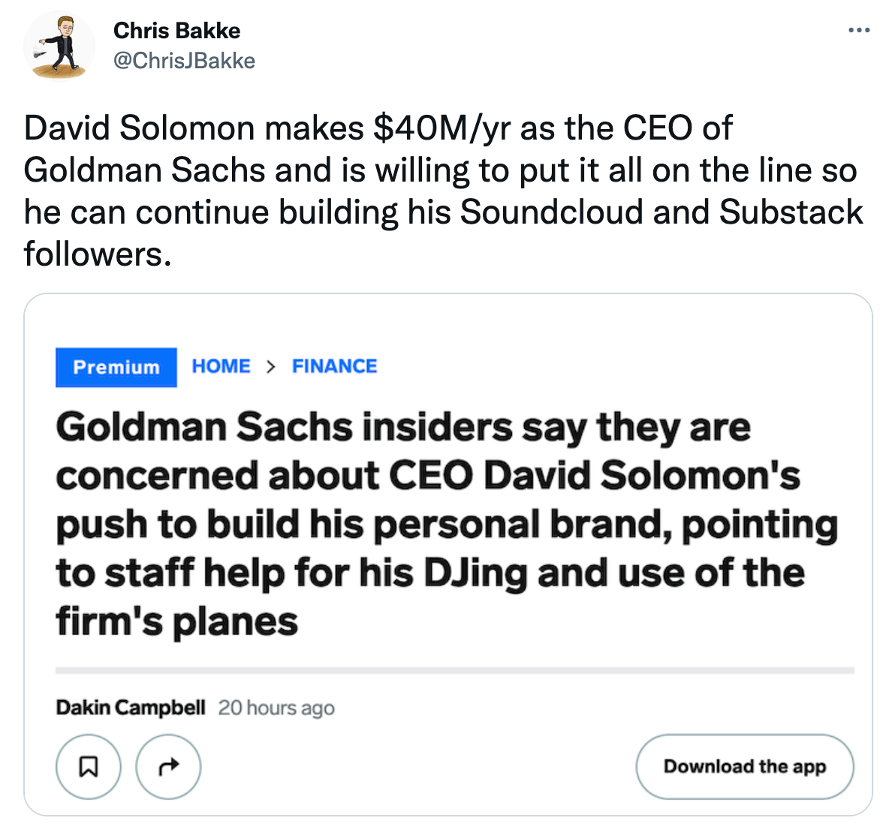Image resolution: width=892 pixels, height=833 pixels.
Task: Bookmark the Goldman Sachs article
Action: point(89,766)
